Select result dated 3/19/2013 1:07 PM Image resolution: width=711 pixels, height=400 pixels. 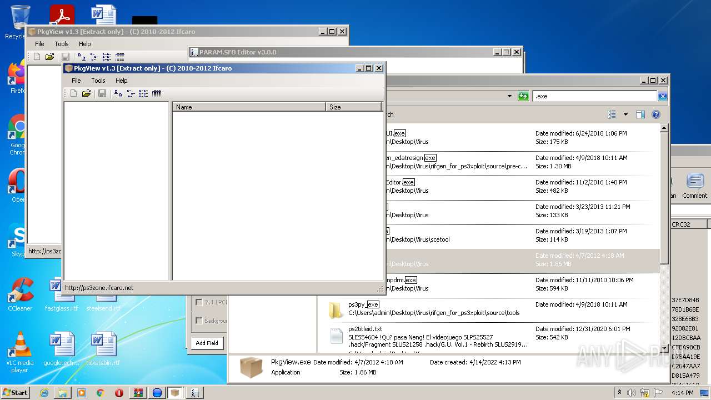[x=489, y=237]
